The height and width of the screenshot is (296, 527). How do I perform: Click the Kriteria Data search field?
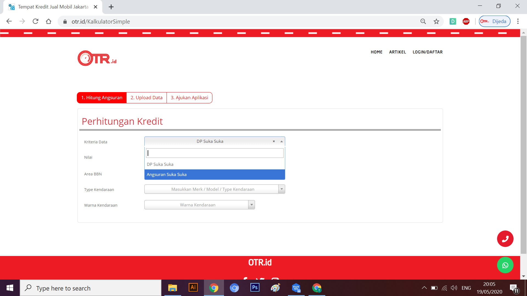point(214,153)
